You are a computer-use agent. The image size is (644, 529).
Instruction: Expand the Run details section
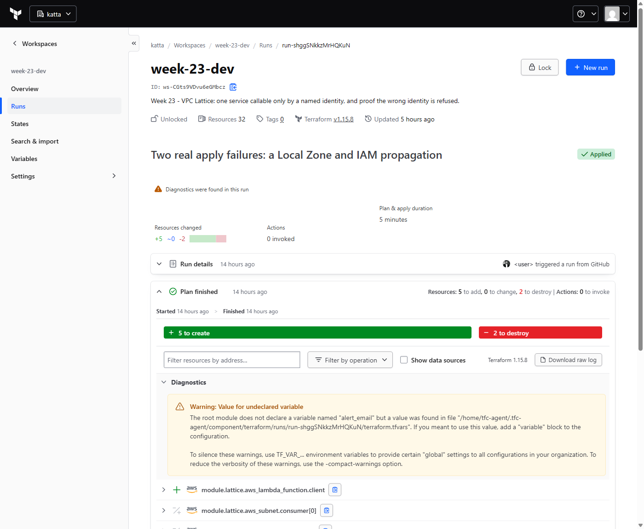click(159, 264)
